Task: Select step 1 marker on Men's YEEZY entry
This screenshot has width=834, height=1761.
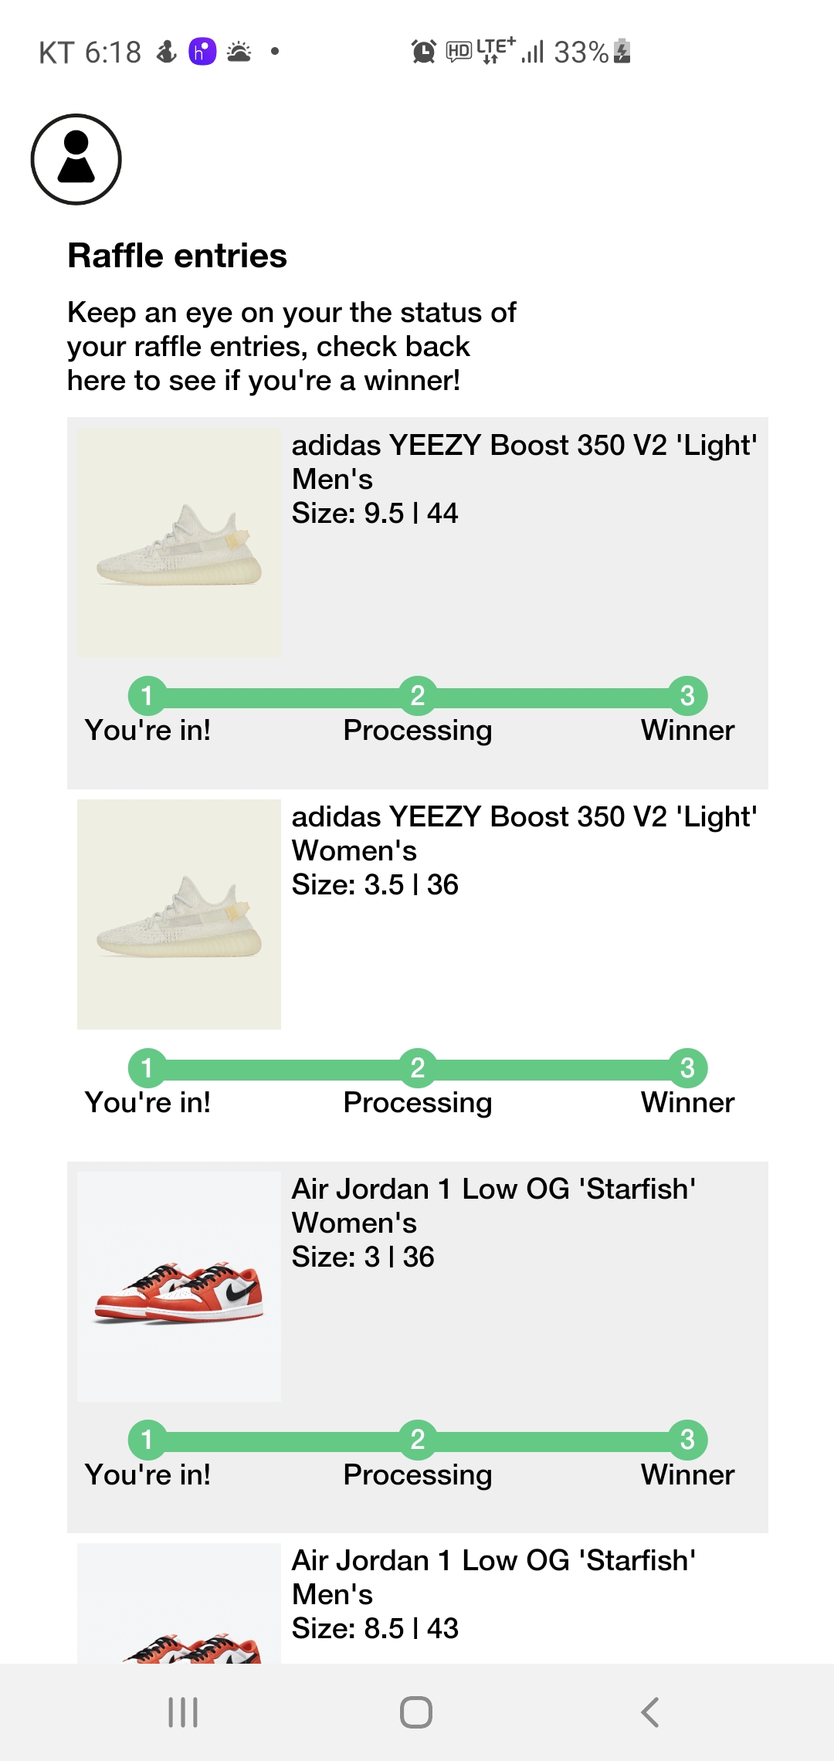Action: pyautogui.click(x=147, y=696)
